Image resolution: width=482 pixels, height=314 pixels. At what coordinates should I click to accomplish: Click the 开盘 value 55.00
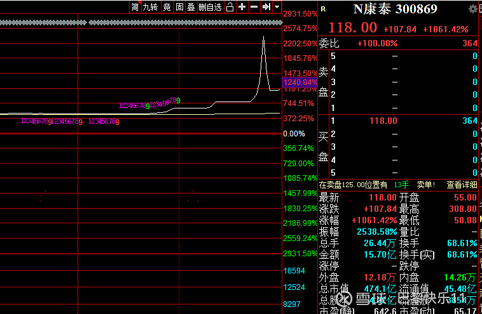click(x=465, y=197)
